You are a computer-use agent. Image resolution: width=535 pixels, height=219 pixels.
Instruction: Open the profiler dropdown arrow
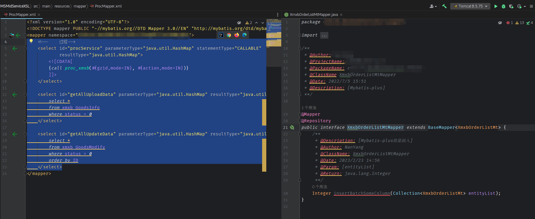point(525,7)
